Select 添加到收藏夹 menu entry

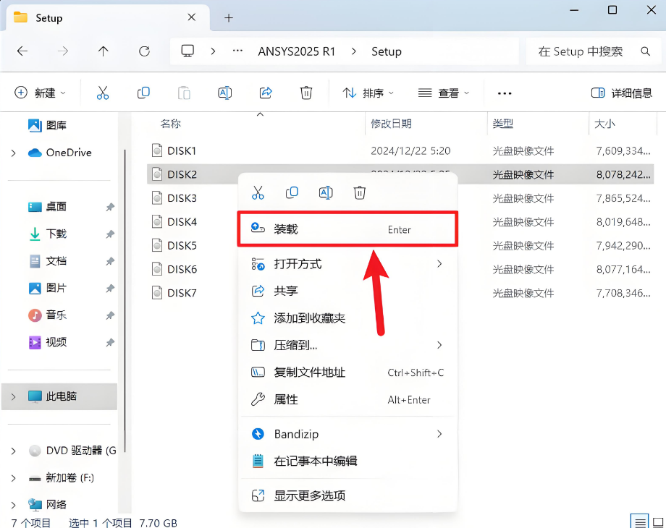tap(347, 318)
